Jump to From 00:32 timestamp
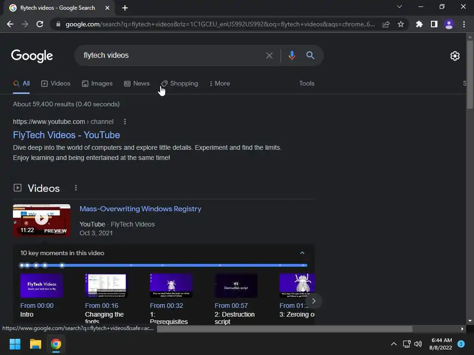This screenshot has width=474, height=355. (x=167, y=306)
